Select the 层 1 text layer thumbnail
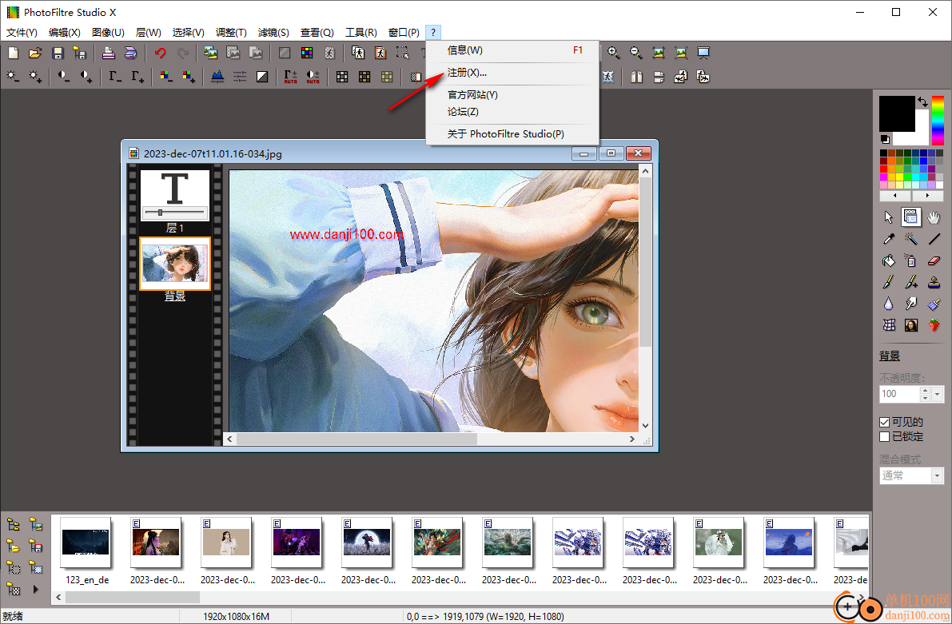952x624 pixels. (175, 195)
